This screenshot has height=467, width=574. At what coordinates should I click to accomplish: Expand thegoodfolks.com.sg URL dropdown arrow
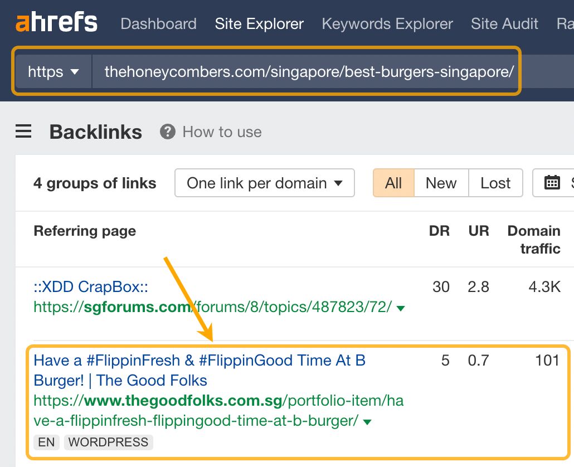tap(367, 422)
